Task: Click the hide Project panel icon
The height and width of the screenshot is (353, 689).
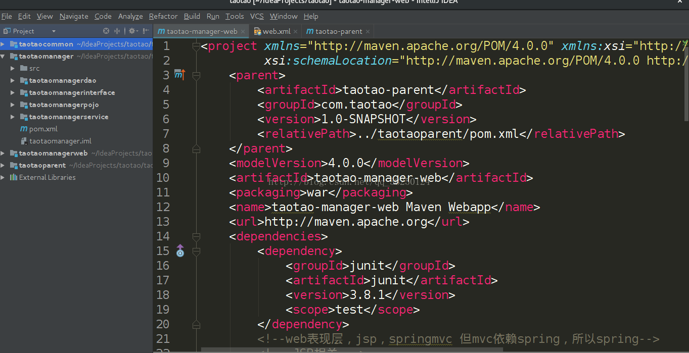Action: pyautogui.click(x=146, y=31)
